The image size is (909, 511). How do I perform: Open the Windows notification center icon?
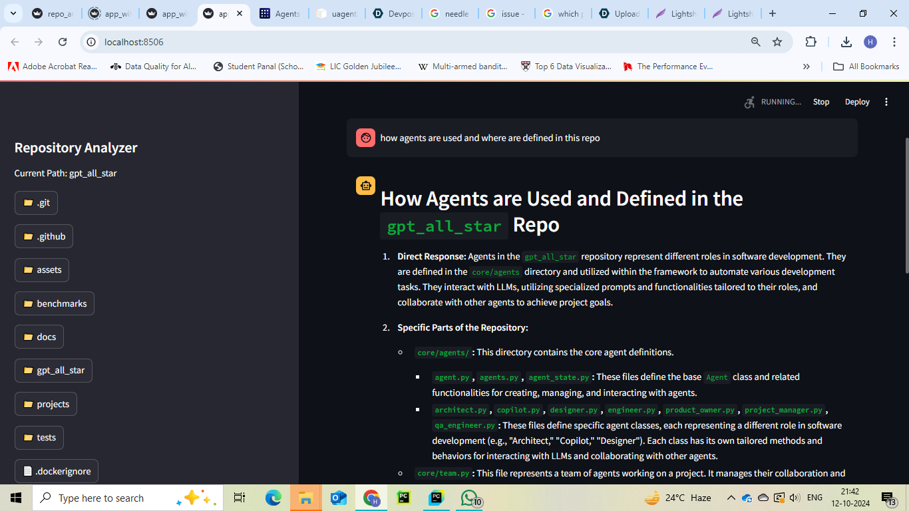[888, 498]
